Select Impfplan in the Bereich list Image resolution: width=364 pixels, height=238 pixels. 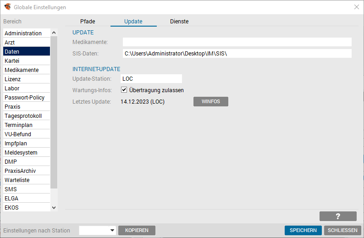[27, 143]
